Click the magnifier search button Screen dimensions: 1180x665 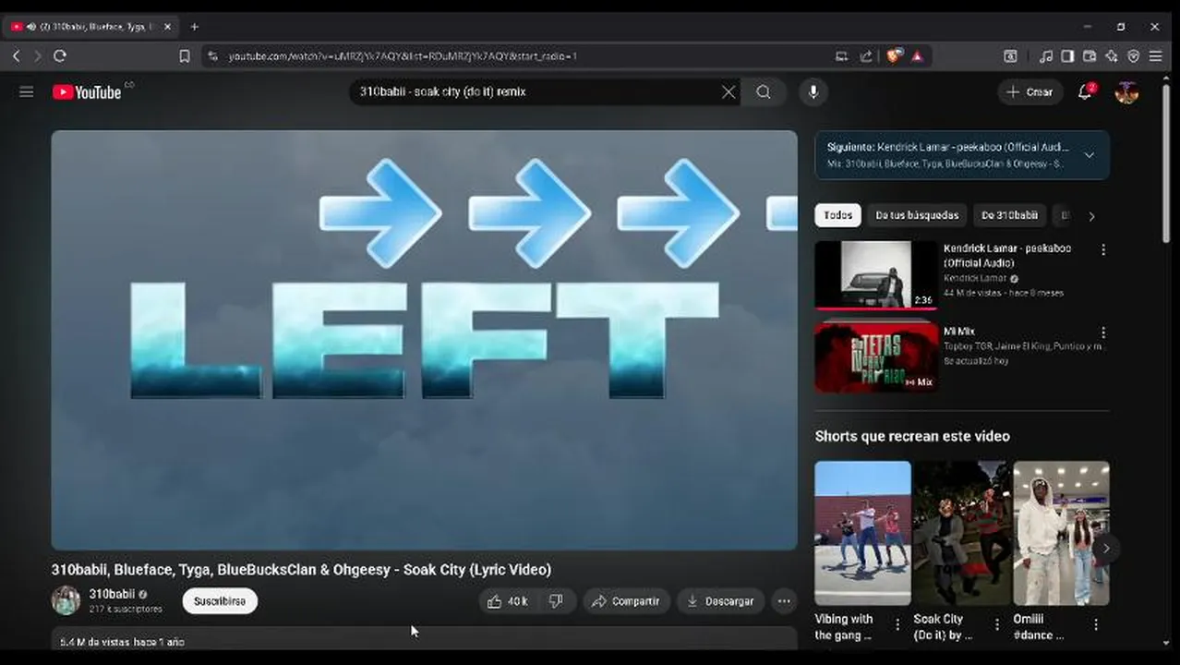coord(764,91)
